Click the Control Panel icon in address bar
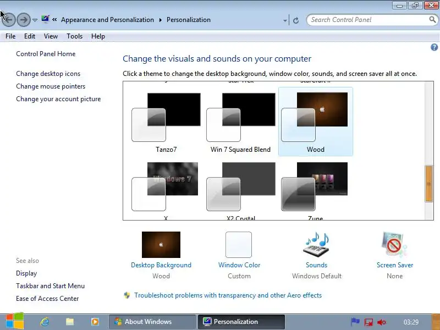The height and width of the screenshot is (330, 440). (45, 19)
